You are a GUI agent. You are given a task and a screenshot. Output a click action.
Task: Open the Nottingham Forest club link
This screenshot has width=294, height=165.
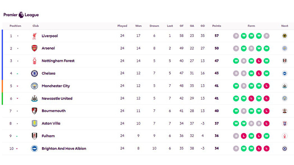[58, 61]
